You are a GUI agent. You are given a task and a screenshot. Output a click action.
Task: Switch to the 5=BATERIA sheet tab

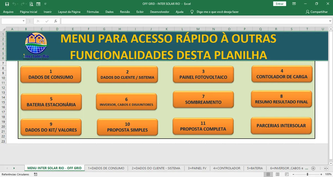255,168
